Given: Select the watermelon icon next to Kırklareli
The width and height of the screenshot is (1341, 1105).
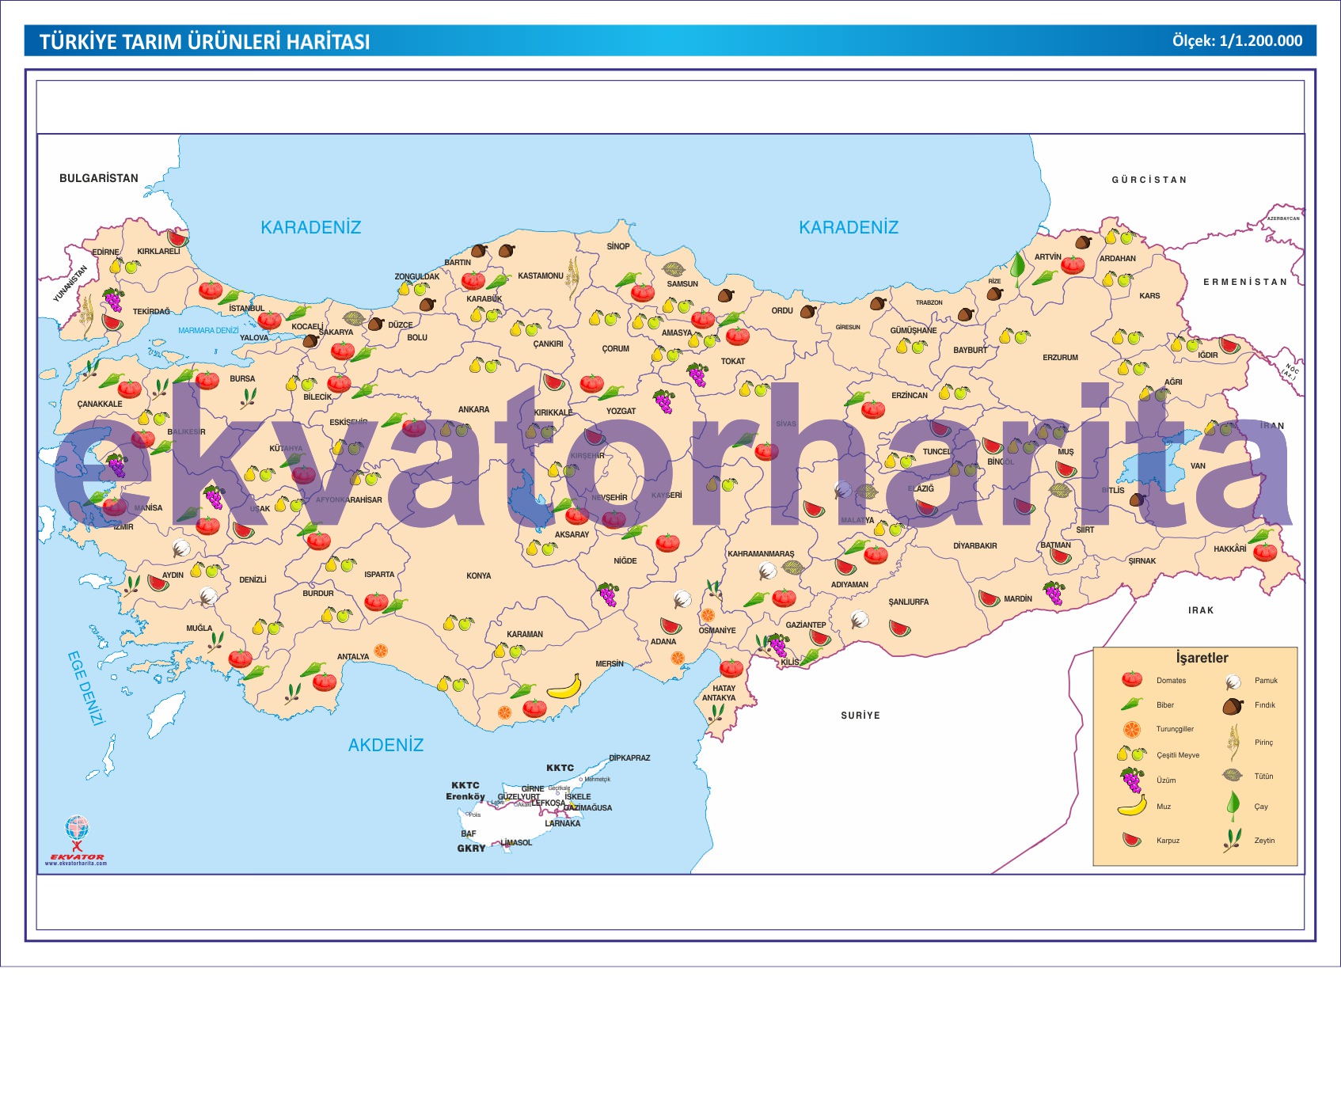Looking at the screenshot, I should 177,237.
